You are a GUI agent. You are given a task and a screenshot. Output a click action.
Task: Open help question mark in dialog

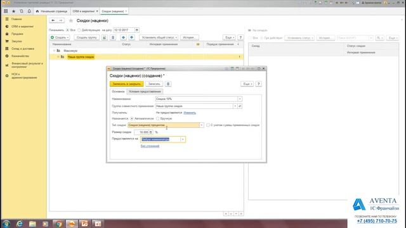(x=258, y=84)
